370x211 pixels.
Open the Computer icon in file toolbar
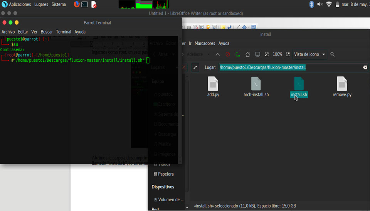point(258,54)
